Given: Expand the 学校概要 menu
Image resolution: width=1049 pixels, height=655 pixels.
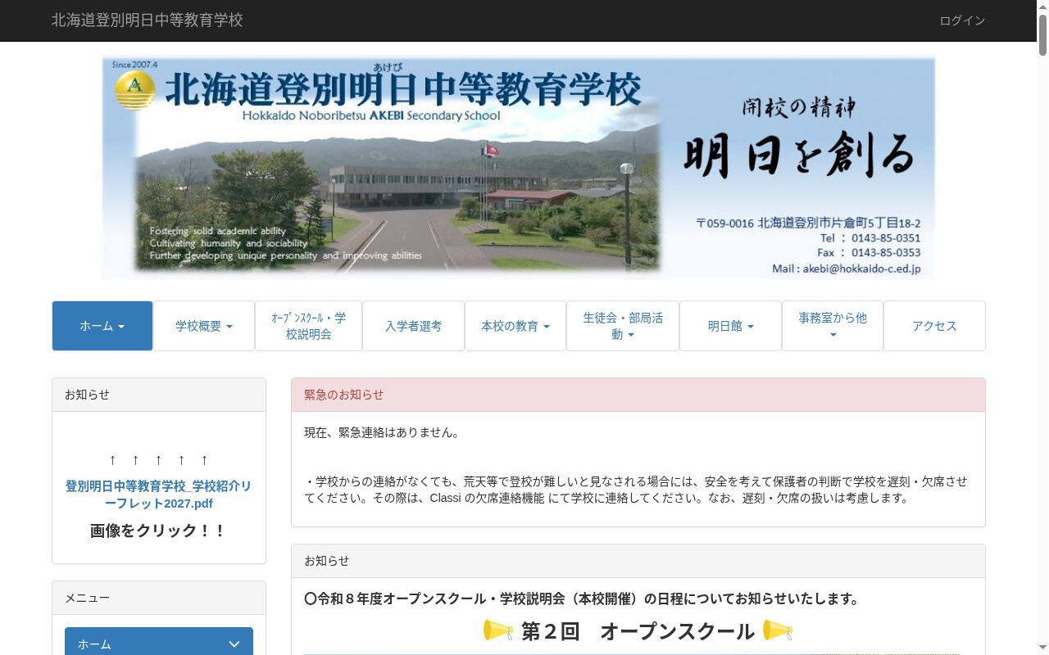Looking at the screenshot, I should point(204,326).
